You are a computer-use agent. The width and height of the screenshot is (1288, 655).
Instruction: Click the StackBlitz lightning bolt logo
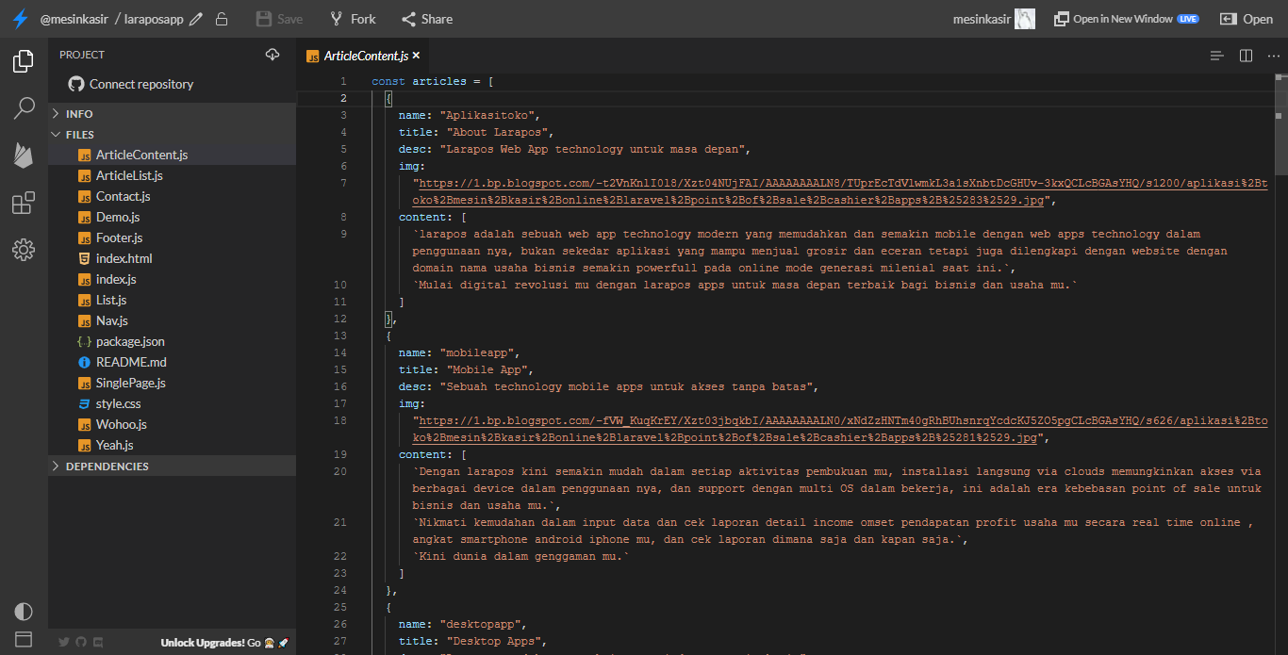click(21, 19)
